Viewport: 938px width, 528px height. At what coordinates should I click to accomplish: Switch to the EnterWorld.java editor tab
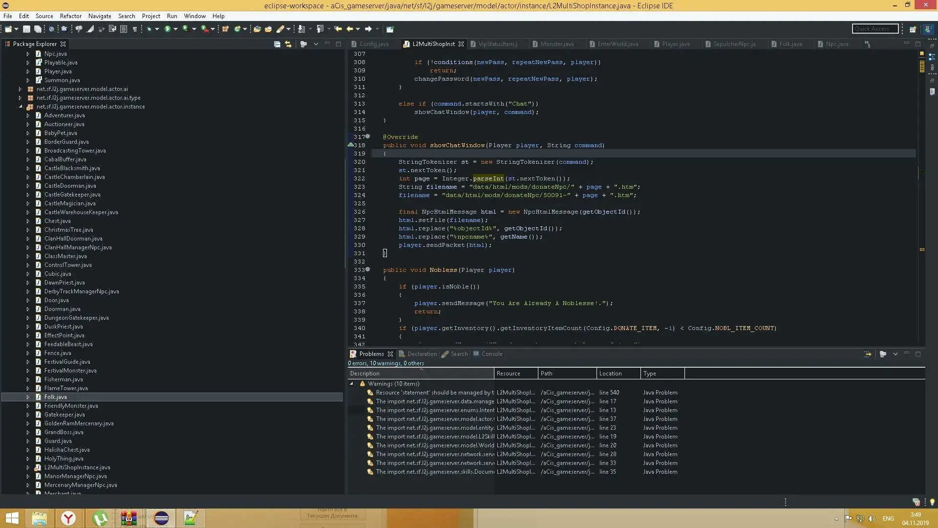point(618,44)
